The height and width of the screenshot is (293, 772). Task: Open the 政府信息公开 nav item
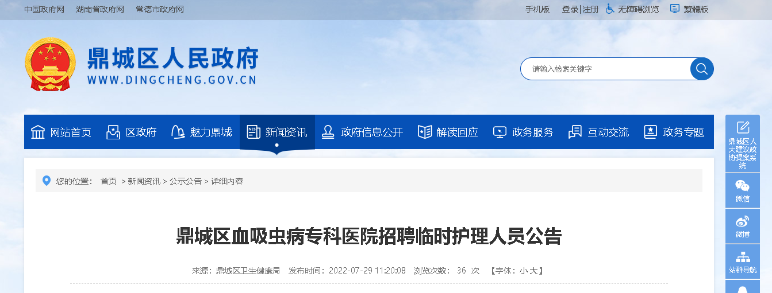[x=362, y=132]
